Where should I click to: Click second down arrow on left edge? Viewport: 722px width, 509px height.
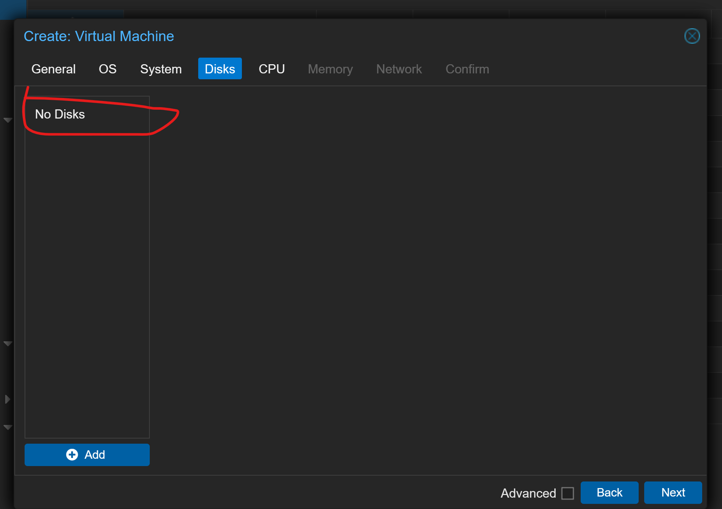pyautogui.click(x=8, y=343)
